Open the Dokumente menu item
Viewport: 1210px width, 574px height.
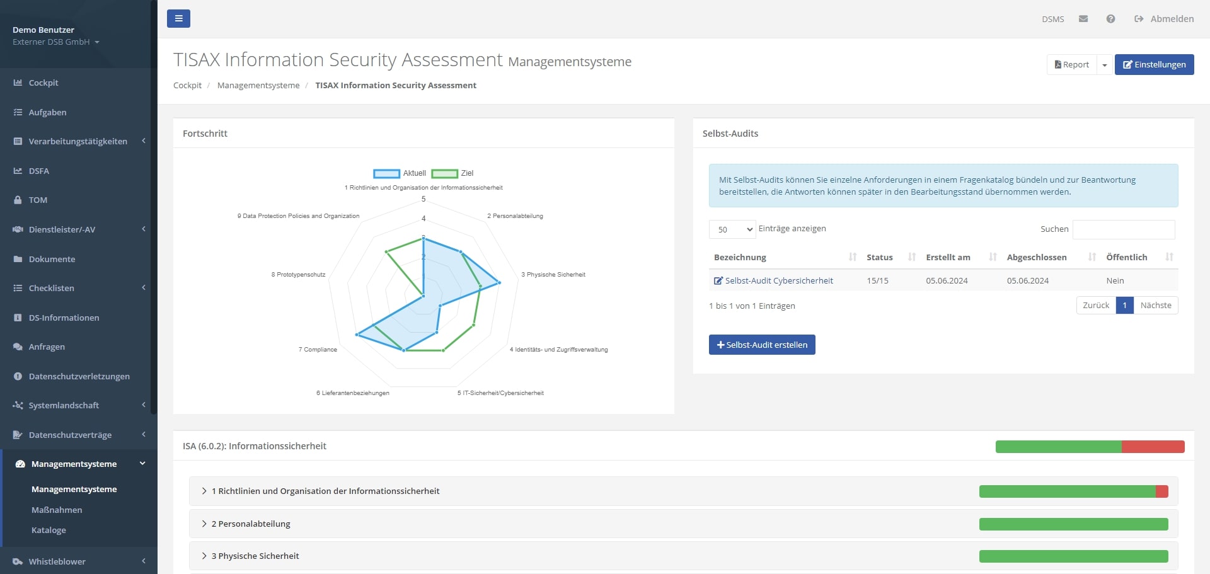tap(52, 259)
